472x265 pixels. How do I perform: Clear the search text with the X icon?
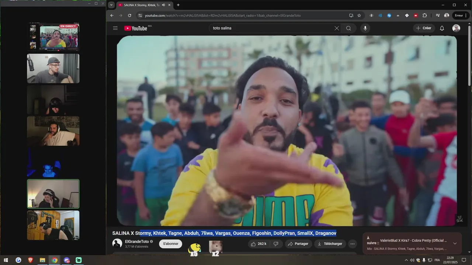pos(337,28)
